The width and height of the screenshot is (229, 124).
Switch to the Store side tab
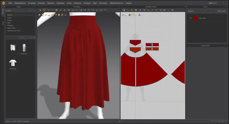click(x=3, y=23)
